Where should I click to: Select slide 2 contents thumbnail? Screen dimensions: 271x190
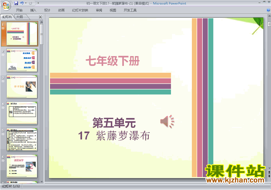point(22,60)
